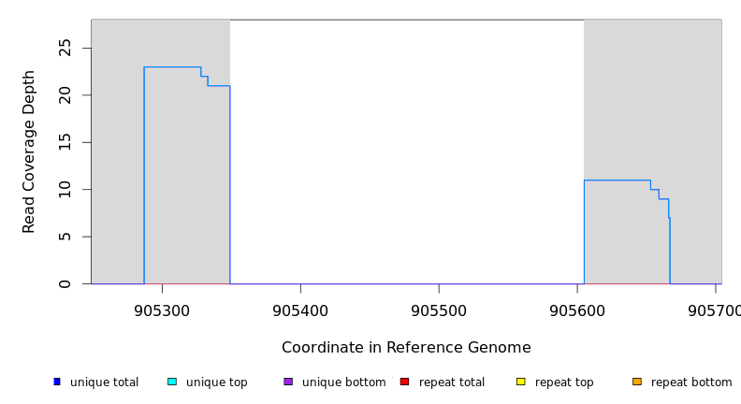
Task: Click the 905500 x-axis tick label
Action: click(x=439, y=310)
